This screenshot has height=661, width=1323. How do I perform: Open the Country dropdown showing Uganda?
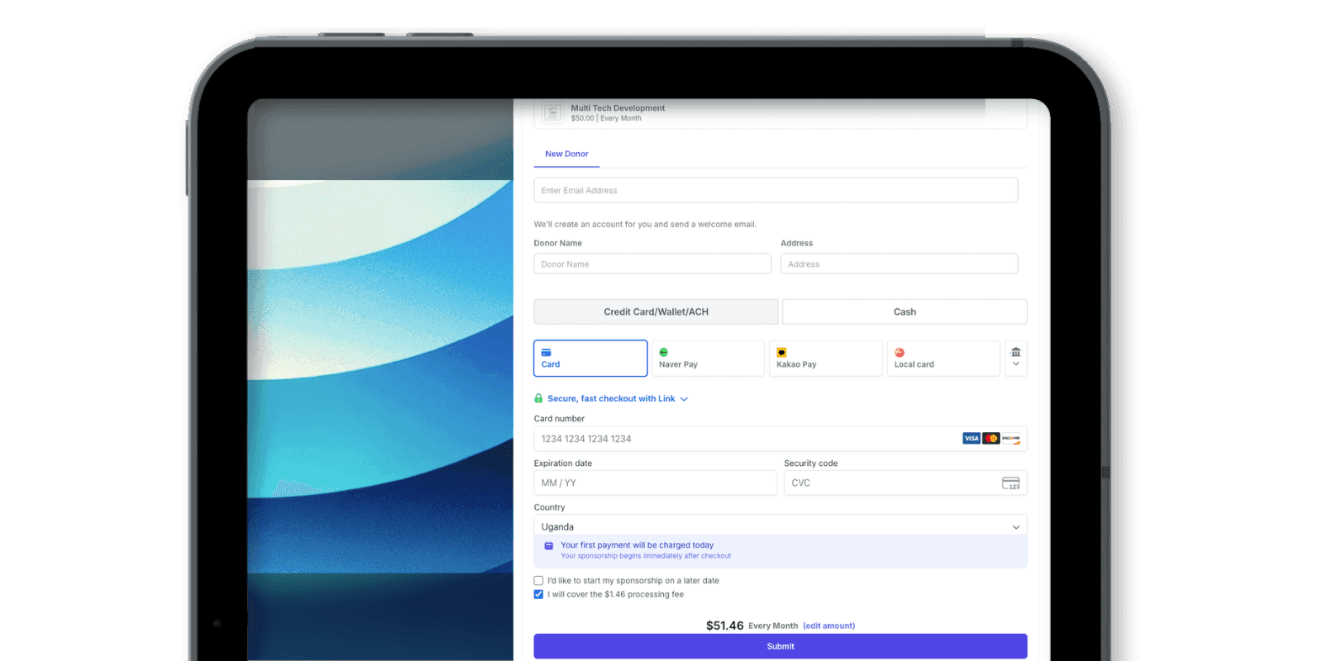pyautogui.click(x=781, y=526)
